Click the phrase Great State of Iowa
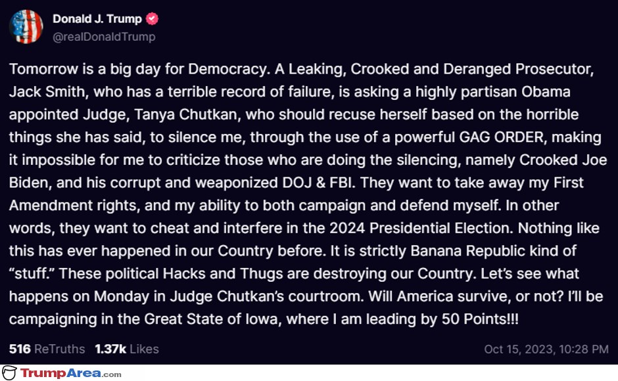The height and width of the screenshot is (381, 618). pos(211,319)
